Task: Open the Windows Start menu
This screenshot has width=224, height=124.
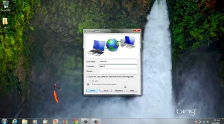Action: (x=4, y=121)
